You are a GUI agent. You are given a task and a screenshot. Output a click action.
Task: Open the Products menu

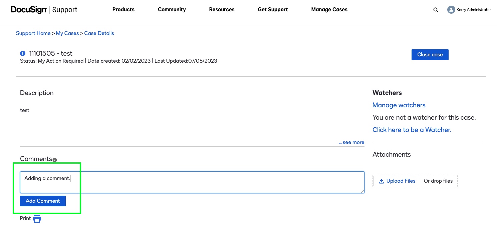(x=123, y=10)
